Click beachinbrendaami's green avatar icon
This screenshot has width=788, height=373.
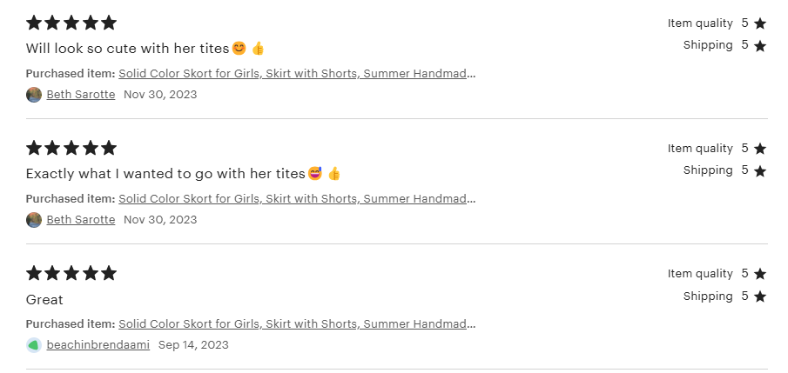34,345
